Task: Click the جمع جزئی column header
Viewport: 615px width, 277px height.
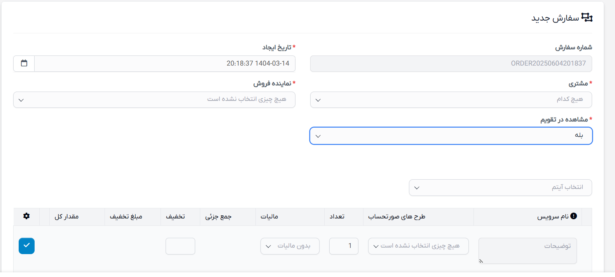Action: click(x=218, y=216)
